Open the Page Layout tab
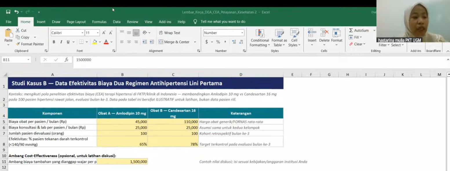The width and height of the screenshot is (450, 171). pos(76,22)
